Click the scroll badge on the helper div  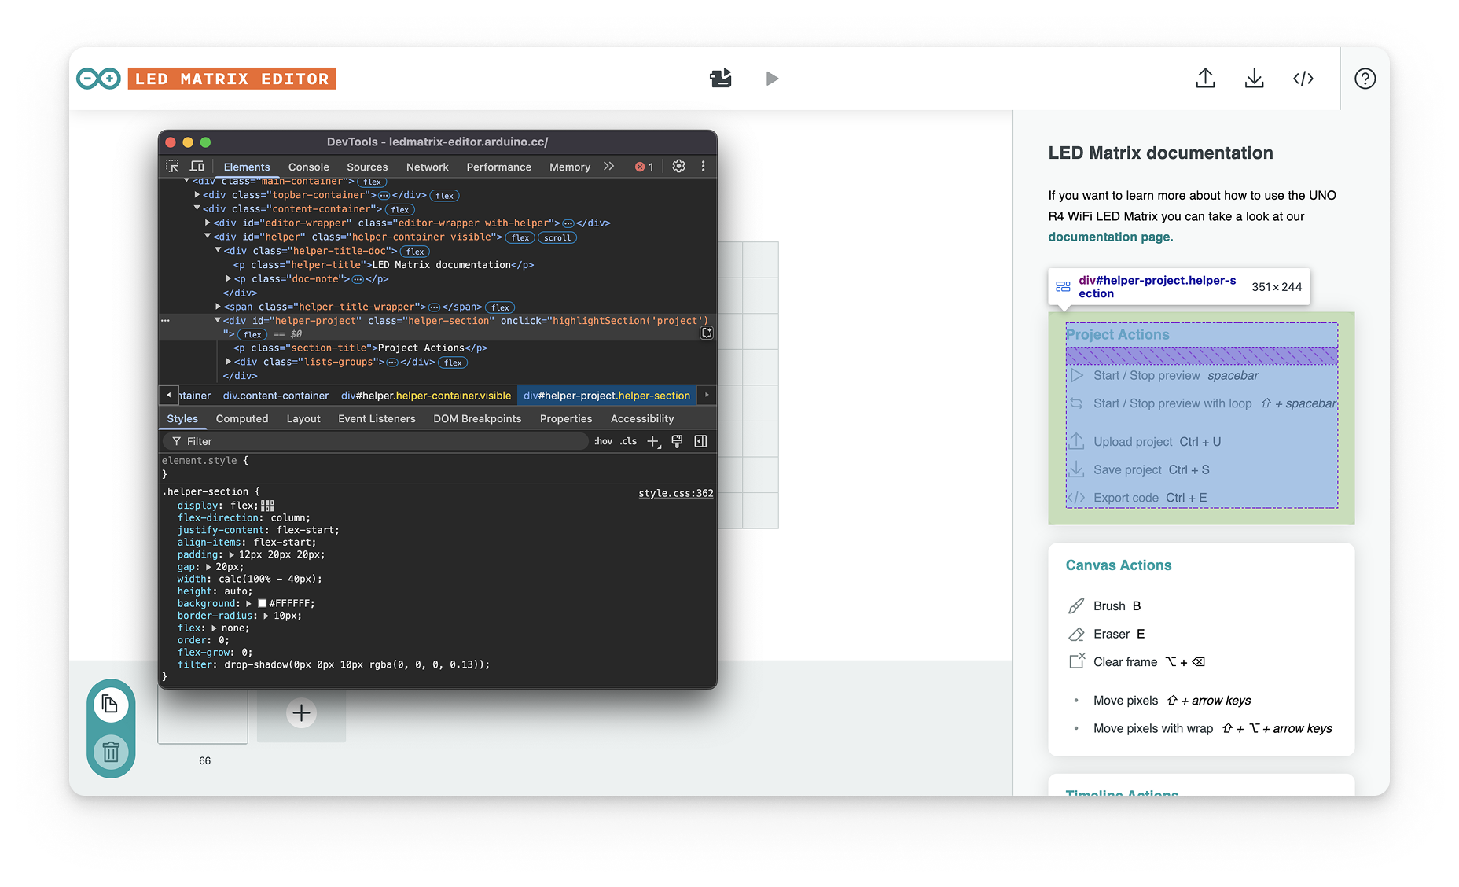tap(557, 237)
